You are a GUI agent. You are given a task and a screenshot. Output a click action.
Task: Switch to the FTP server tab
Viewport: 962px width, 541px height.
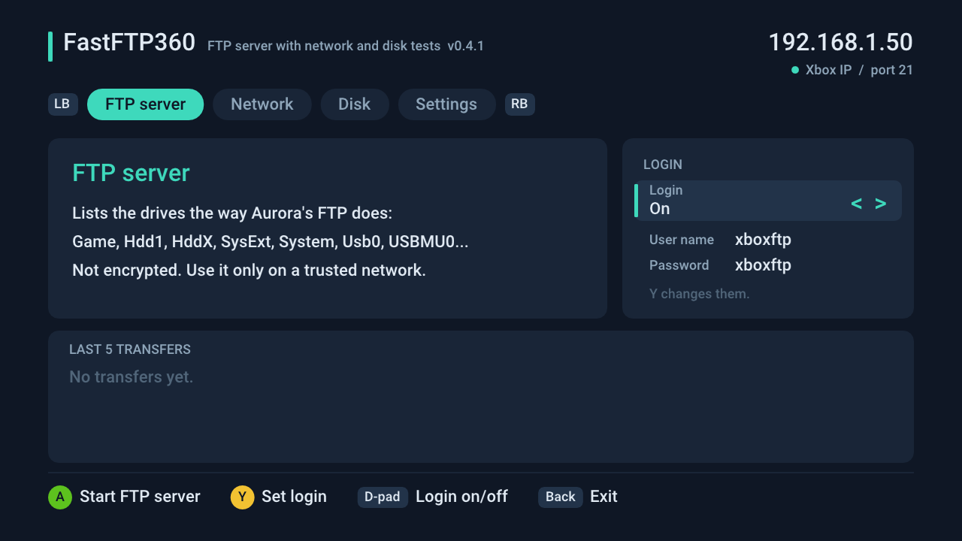pos(146,104)
